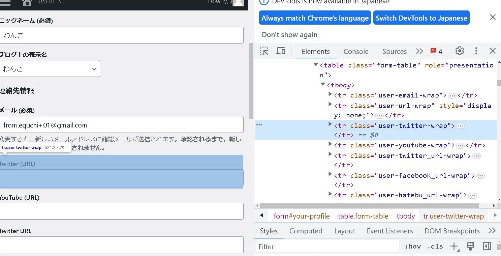Image resolution: width=501 pixels, height=256 pixels.
Task: Open the computed styles sidebar icon
Action: [487, 246]
